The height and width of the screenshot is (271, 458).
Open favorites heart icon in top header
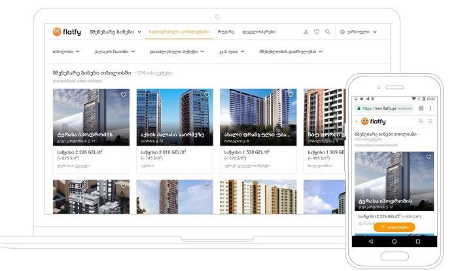[317, 31]
